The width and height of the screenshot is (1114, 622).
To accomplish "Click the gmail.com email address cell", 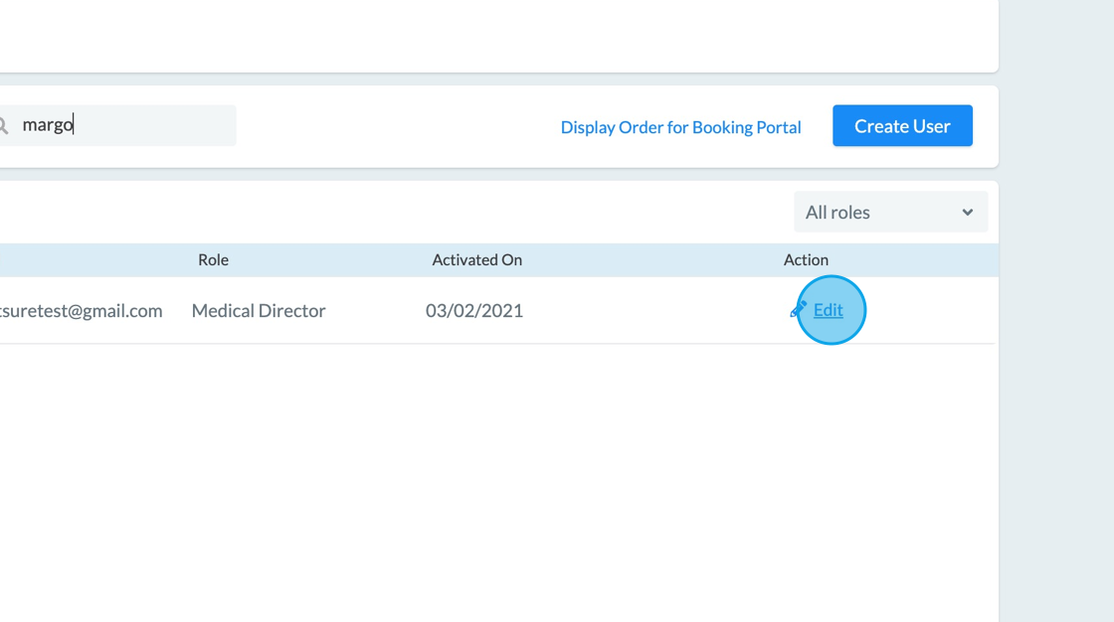I will pos(81,310).
